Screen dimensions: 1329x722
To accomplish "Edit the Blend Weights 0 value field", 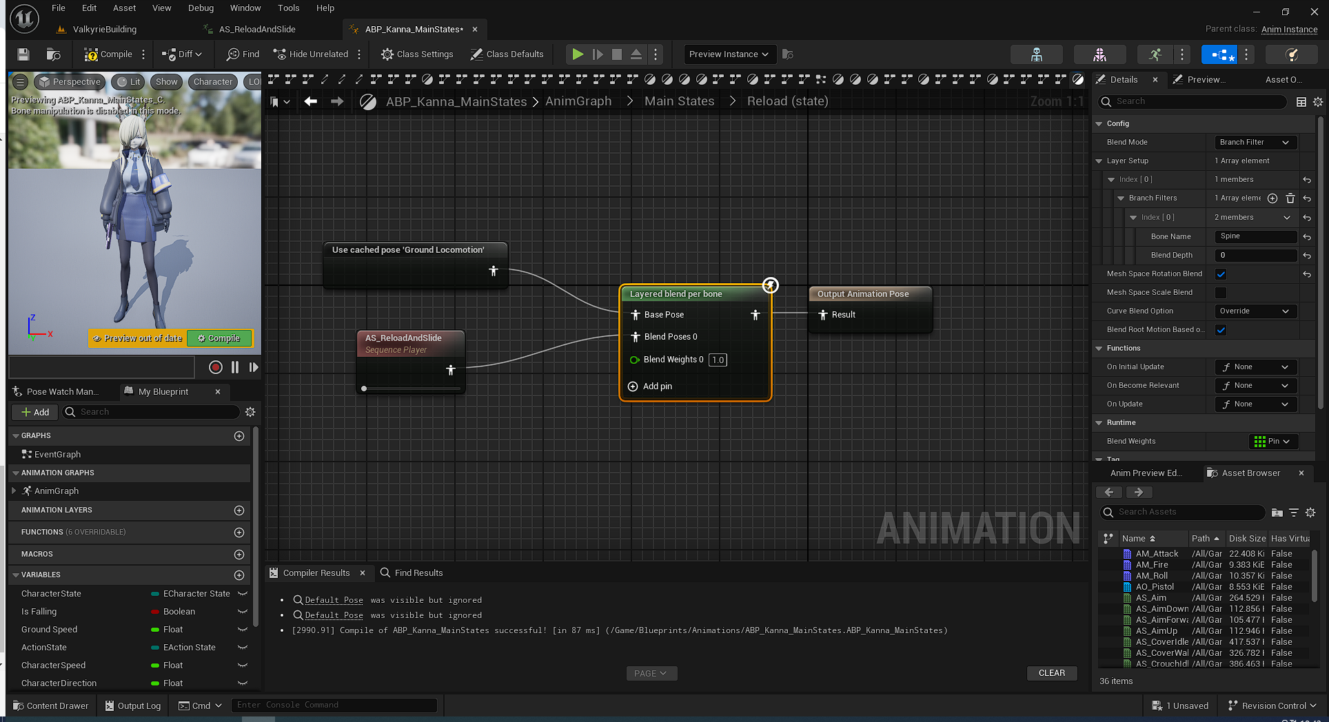I will pos(718,360).
